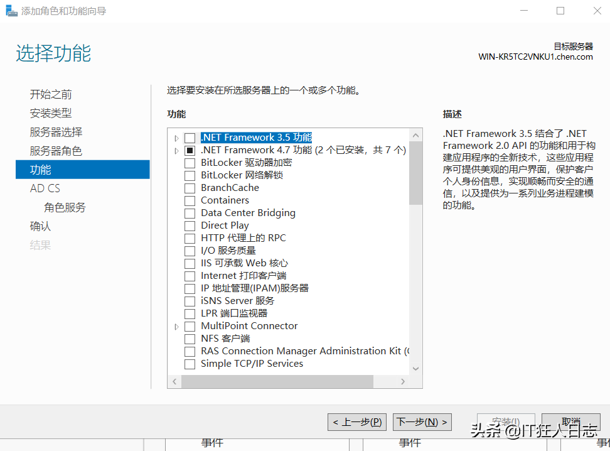The height and width of the screenshot is (451, 610).
Task: Open the AD CS step
Action: pos(45,188)
